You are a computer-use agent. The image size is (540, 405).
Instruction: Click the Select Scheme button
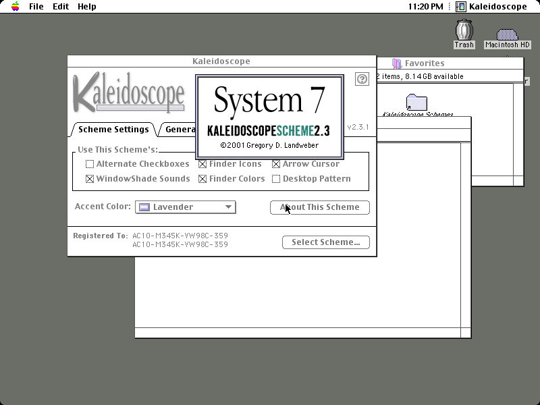pos(326,242)
